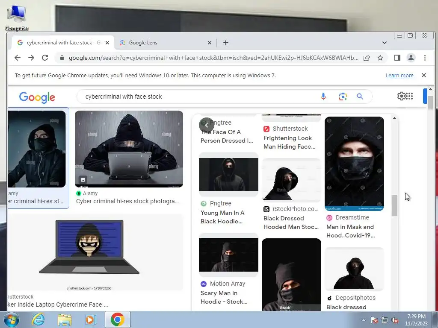This screenshot has height=328, width=438.
Task: Submit search with the magnifier icon
Action: 360,97
